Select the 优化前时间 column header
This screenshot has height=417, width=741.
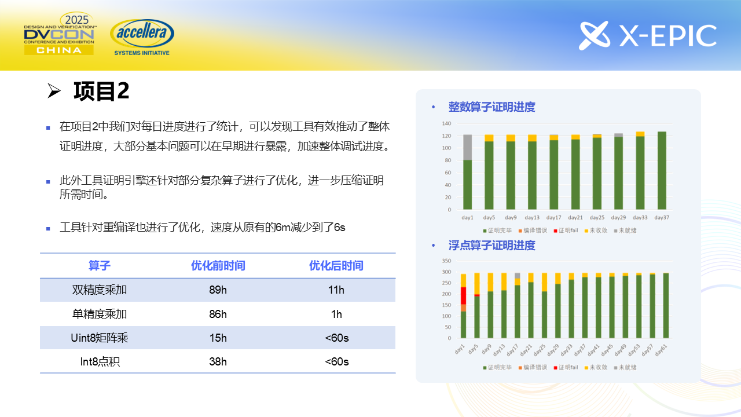pyautogui.click(x=218, y=266)
